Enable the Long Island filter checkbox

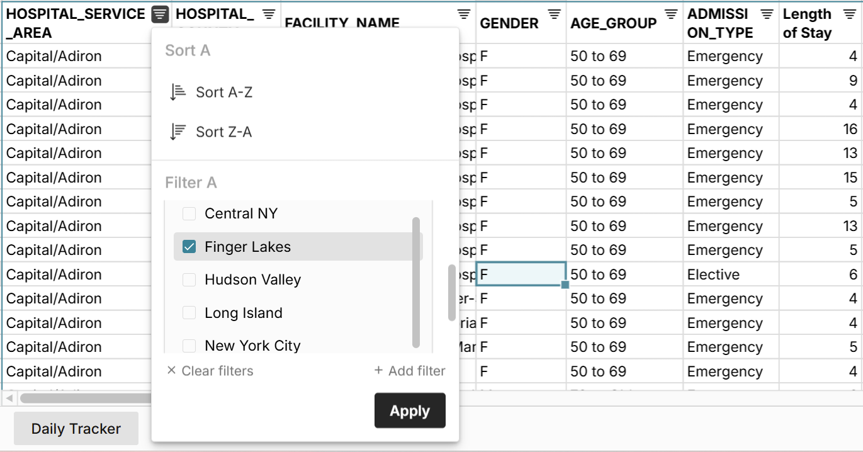coord(189,313)
